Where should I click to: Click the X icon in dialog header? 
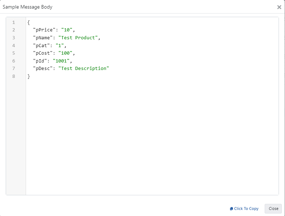point(279,7)
